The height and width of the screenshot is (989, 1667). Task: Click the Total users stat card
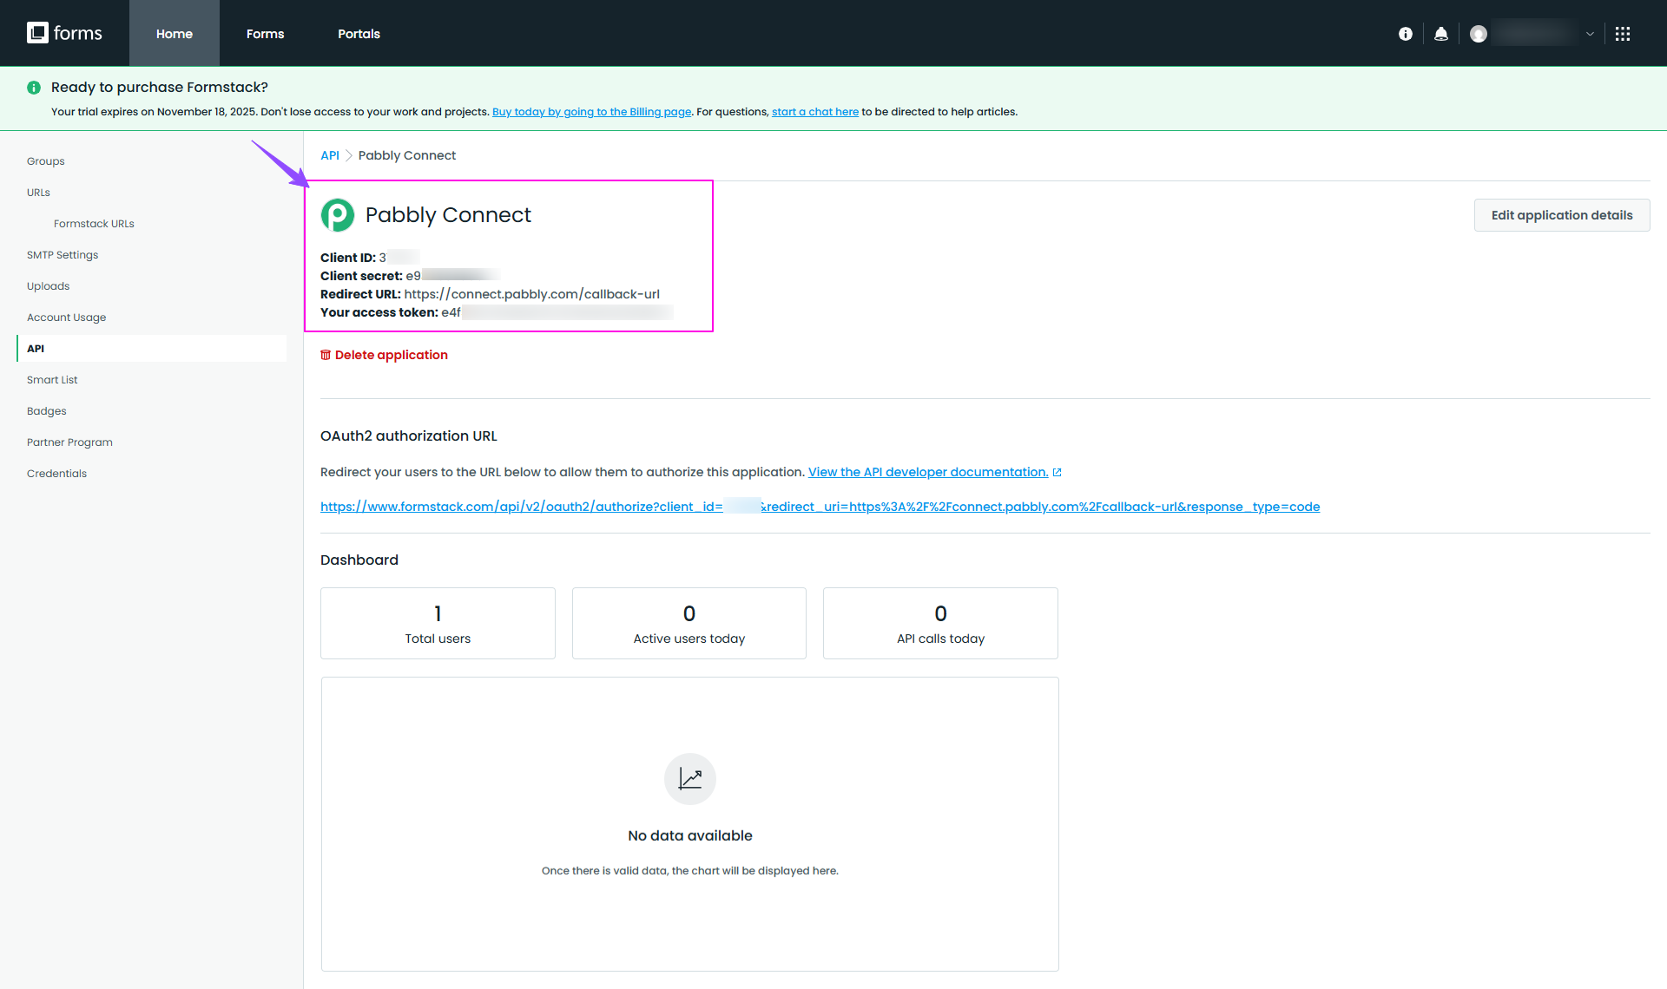click(438, 623)
